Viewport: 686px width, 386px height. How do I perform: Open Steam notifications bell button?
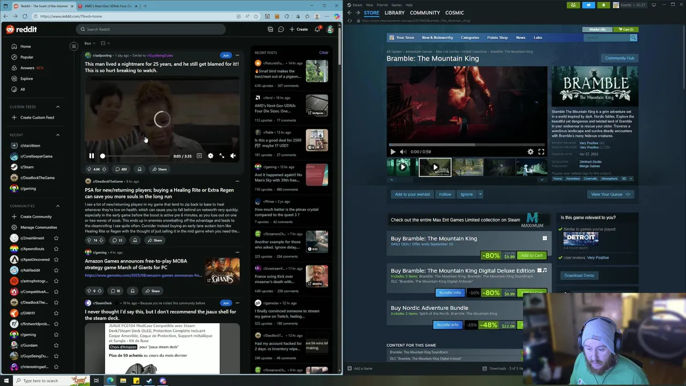click(603, 5)
